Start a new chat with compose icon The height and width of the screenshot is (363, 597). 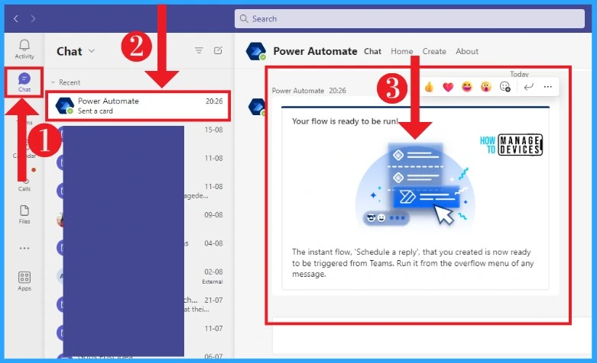click(x=218, y=50)
